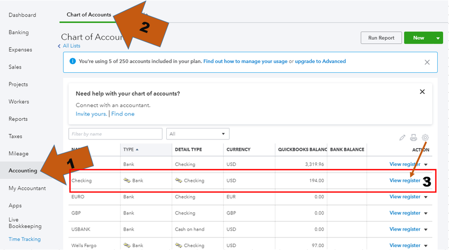Select Accounting in the sidebar
The image size is (449, 250).
coord(23,171)
